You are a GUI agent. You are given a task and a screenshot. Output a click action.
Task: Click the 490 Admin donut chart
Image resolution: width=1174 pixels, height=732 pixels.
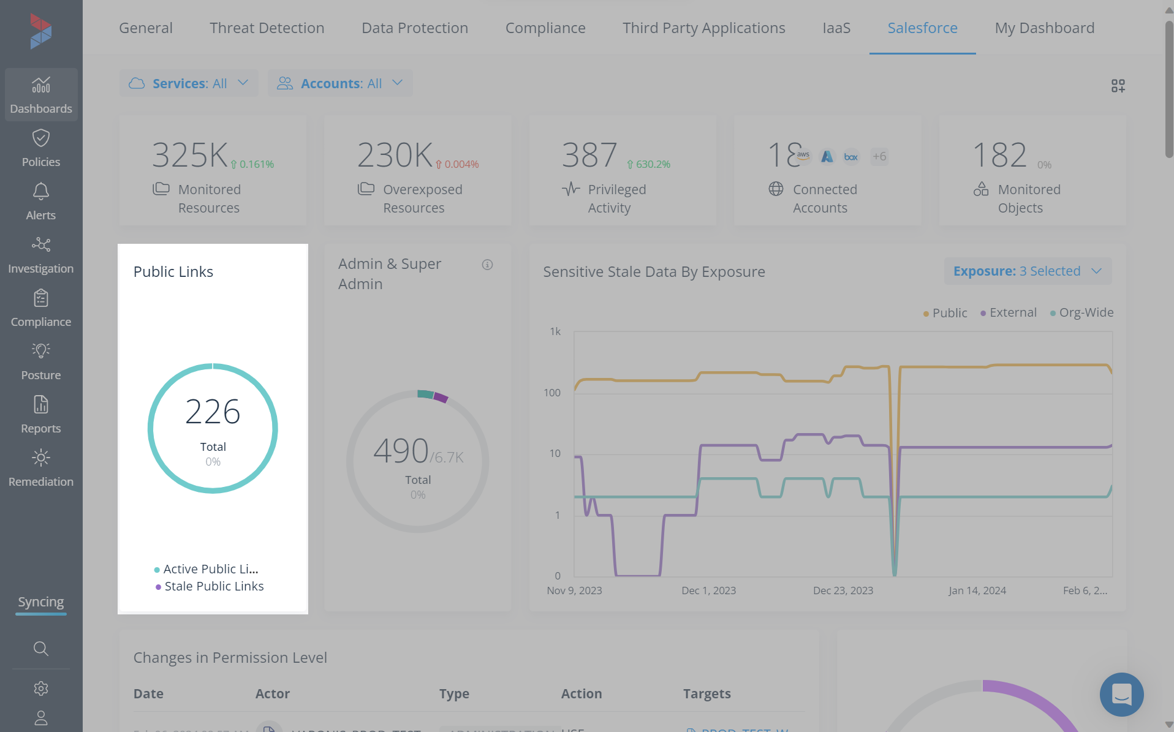coord(418,461)
